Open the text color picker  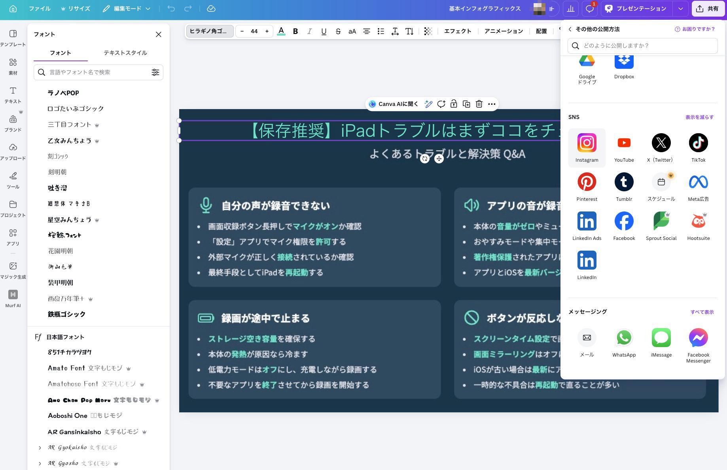tap(281, 31)
